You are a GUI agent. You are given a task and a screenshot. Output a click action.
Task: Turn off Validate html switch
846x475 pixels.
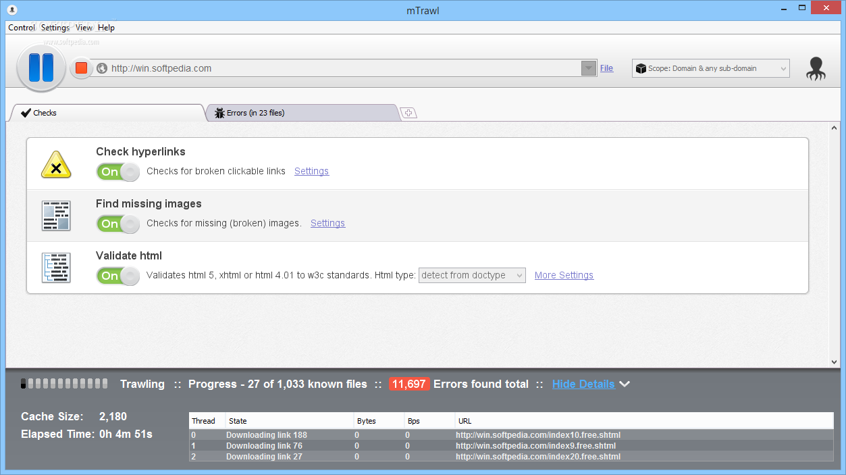[x=118, y=276]
